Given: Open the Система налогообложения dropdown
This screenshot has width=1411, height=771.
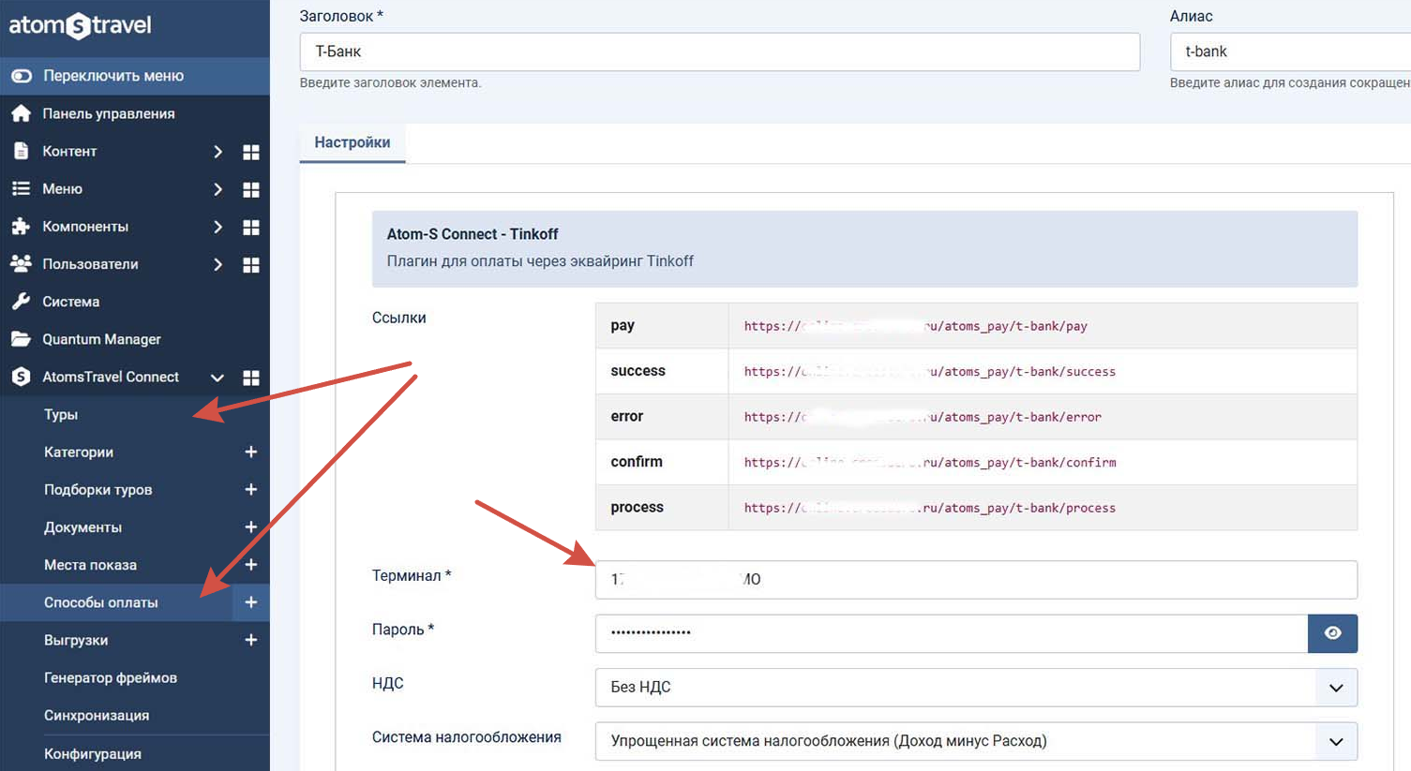Looking at the screenshot, I should click(976, 741).
